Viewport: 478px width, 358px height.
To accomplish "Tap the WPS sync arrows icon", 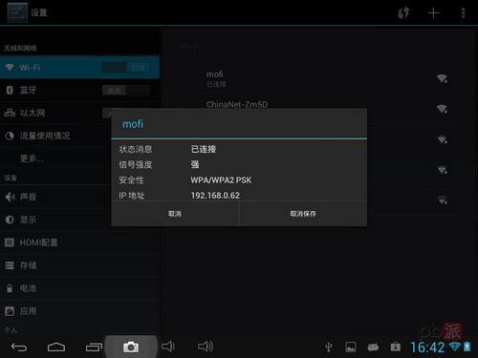I will pos(403,13).
